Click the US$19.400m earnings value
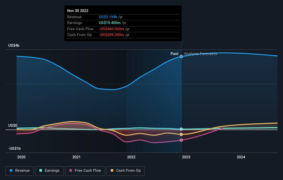This screenshot has width=283, height=180. point(110,23)
